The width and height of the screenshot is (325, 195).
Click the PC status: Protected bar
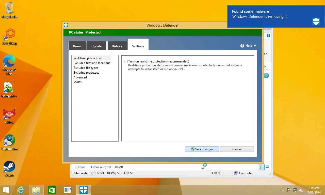(162, 32)
